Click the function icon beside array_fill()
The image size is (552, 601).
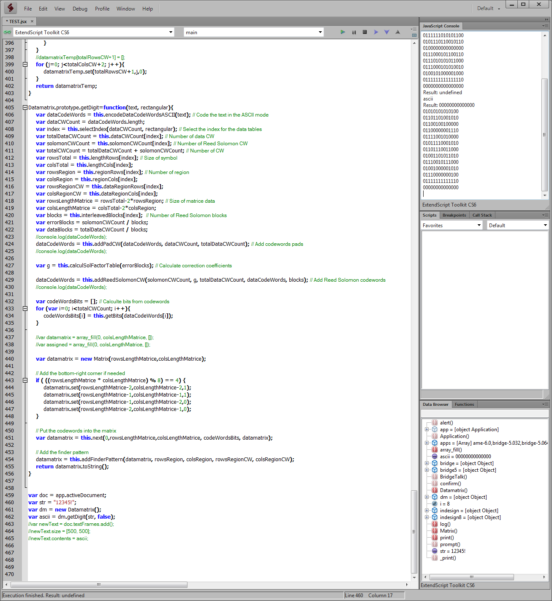point(435,450)
